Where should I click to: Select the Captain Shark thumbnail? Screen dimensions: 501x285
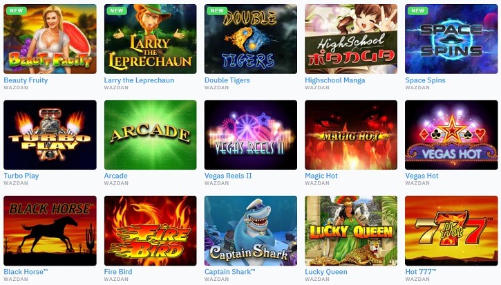[x=251, y=231]
